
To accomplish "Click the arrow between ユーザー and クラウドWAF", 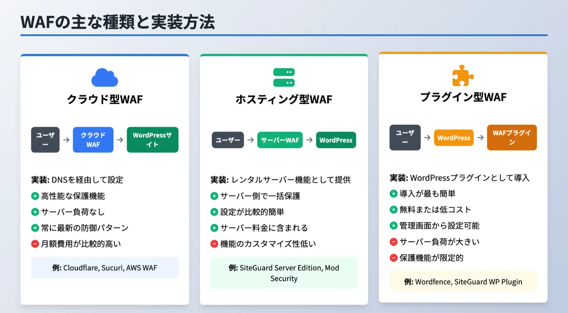I will [66, 140].
